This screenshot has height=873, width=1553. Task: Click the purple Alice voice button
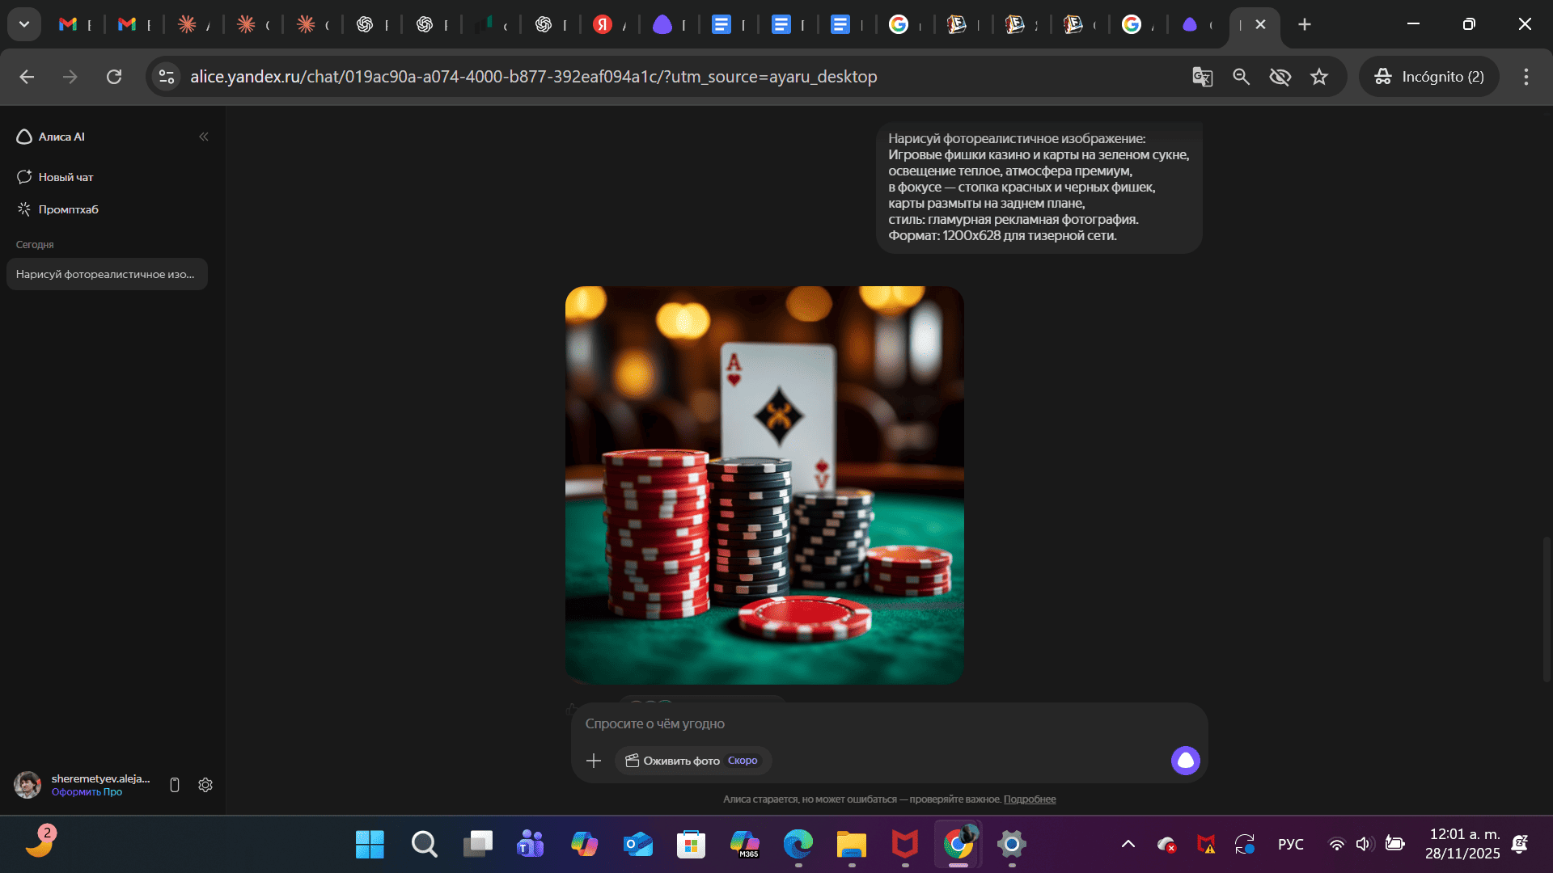point(1185,761)
